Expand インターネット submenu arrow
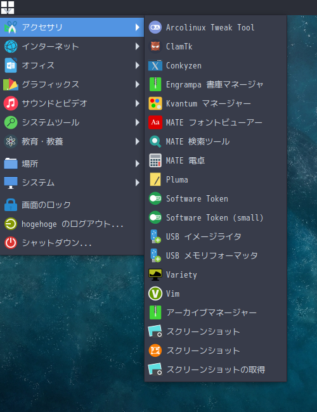This screenshot has width=317, height=412. [x=137, y=46]
